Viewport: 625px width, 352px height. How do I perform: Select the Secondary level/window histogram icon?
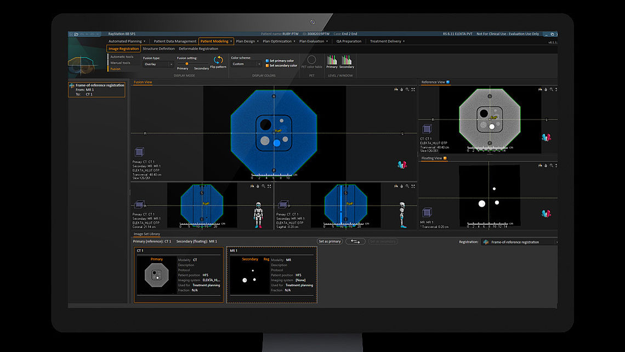[x=347, y=62]
